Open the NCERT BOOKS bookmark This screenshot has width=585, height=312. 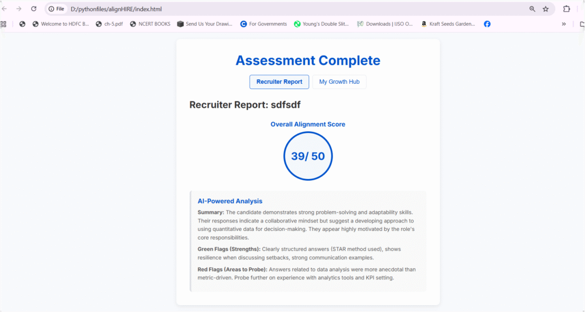tap(150, 24)
